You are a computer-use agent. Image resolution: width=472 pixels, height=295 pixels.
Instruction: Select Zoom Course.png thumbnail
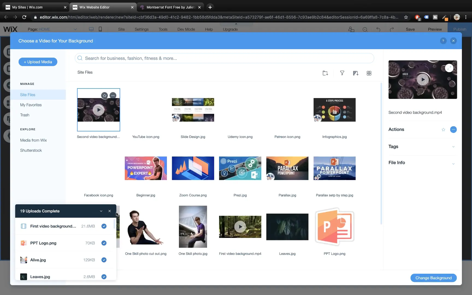pos(193,168)
